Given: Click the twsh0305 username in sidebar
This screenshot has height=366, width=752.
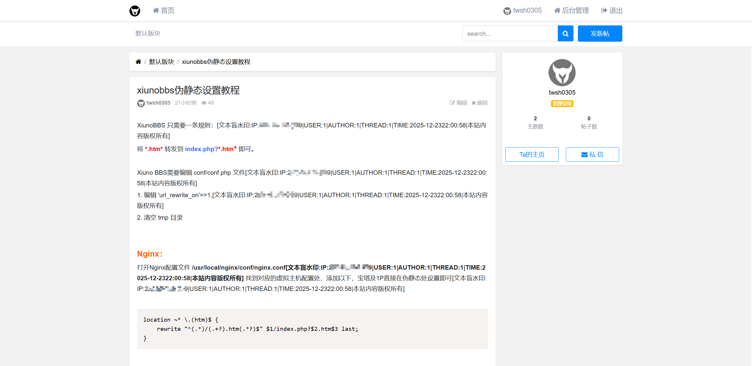Looking at the screenshot, I should [x=562, y=93].
